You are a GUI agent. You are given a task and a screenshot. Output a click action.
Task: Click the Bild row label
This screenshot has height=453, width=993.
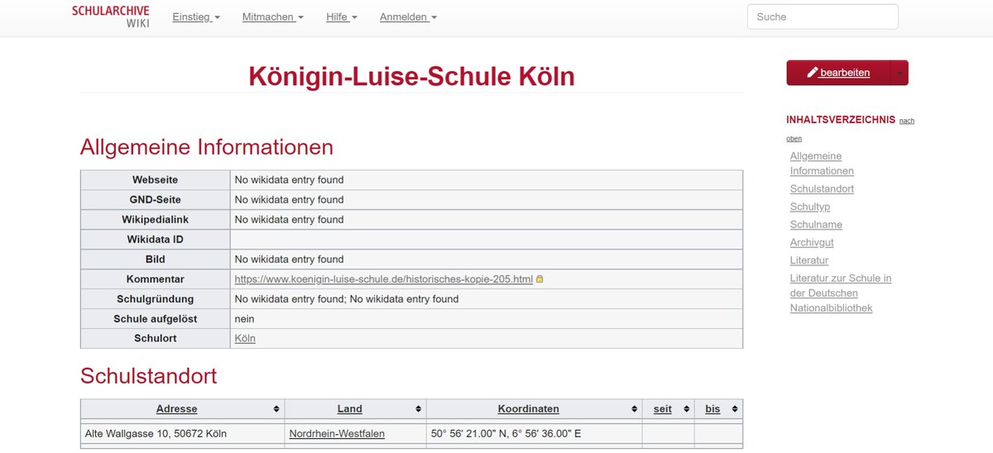155,260
